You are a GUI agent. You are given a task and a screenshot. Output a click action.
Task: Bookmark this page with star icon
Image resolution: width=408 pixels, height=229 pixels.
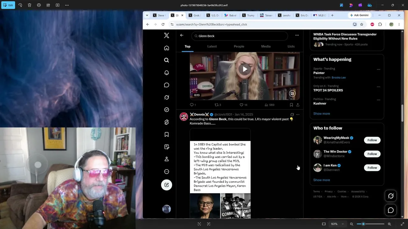coord(361,24)
